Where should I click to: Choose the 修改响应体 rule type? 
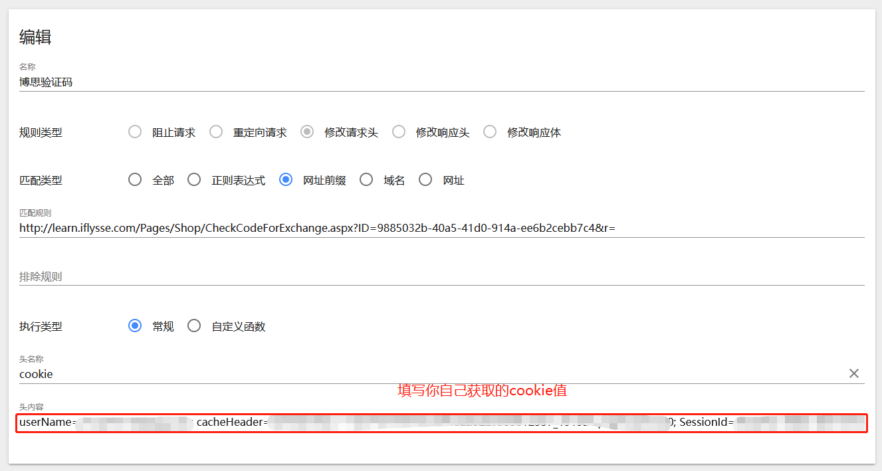[x=490, y=132]
